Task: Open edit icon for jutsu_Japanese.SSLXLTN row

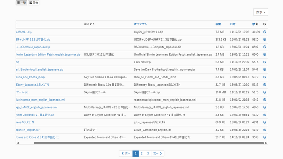Action: pyautogui.click(x=264, y=122)
